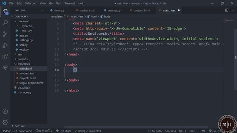Open the Help menu

click(81, 3)
